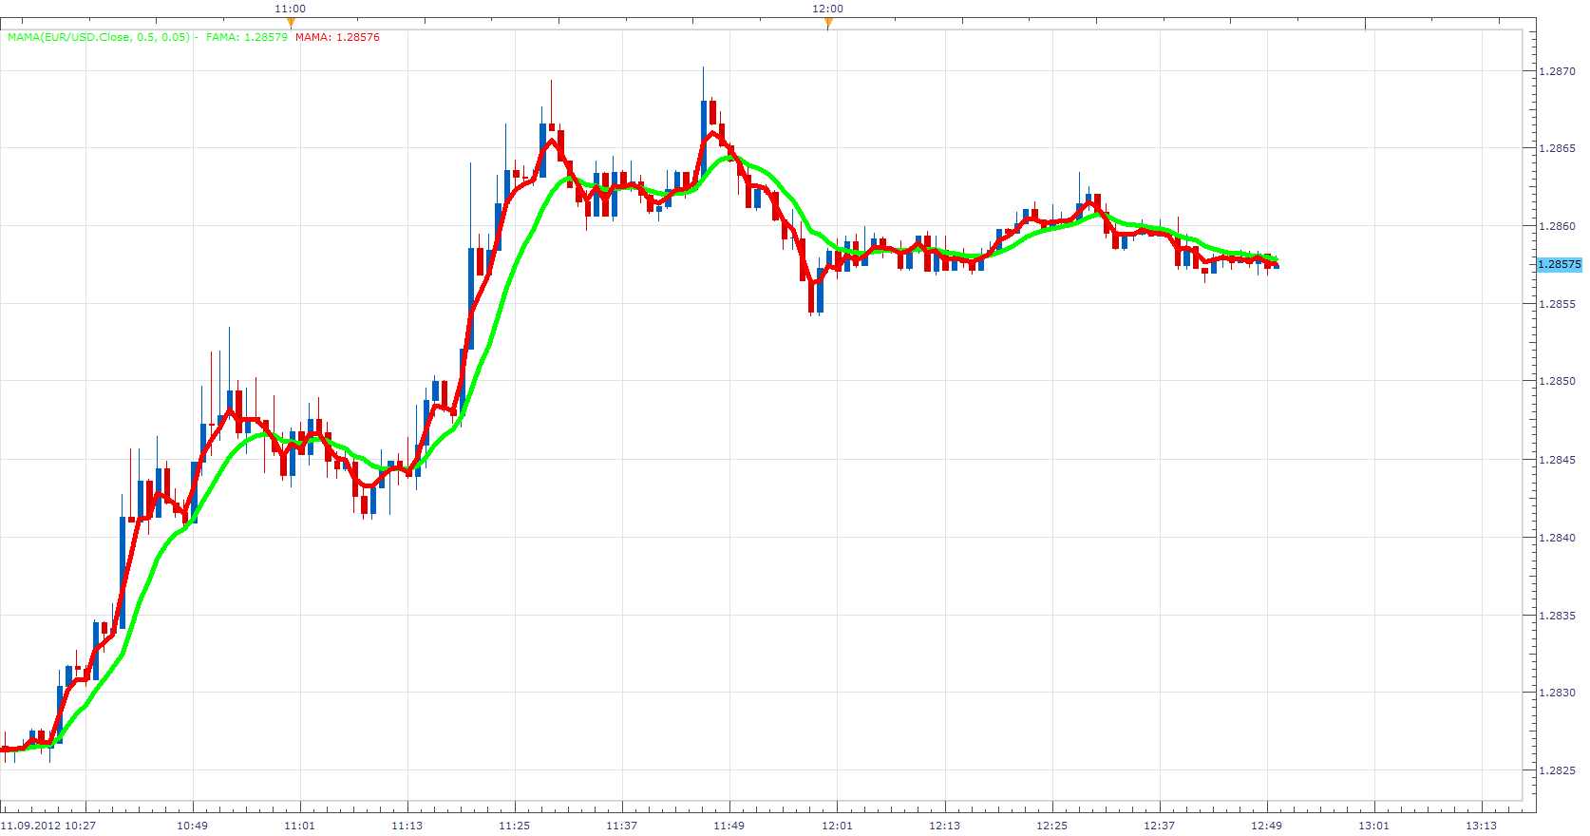Click the 11:49 time axis label

[x=729, y=826]
